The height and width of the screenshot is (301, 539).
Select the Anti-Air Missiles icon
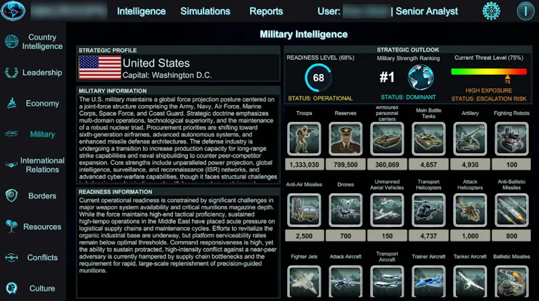(305, 210)
